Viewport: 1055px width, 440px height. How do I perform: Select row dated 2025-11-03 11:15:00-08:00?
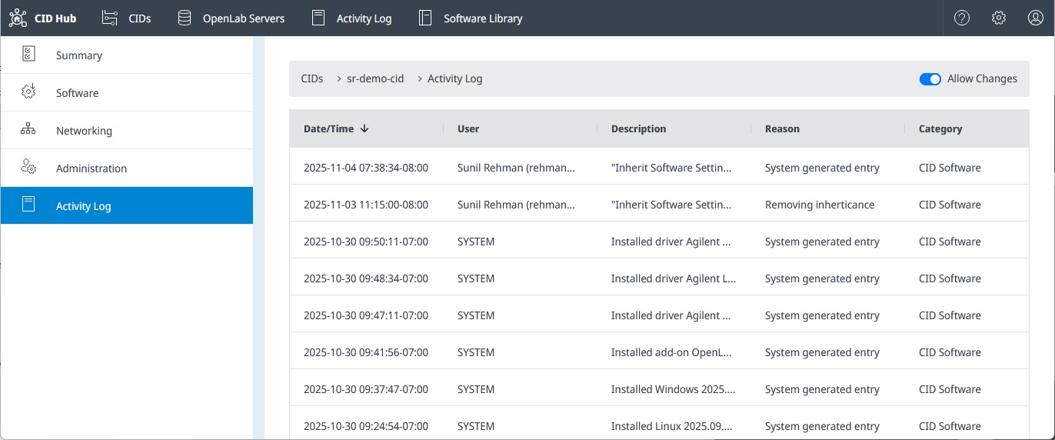coord(659,205)
